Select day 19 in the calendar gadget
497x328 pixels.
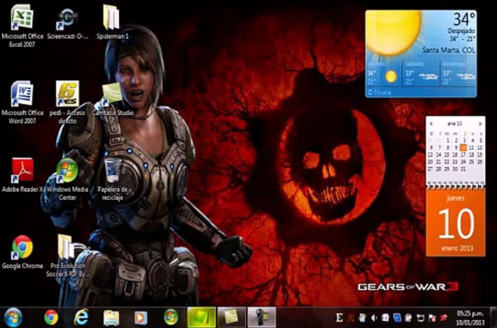pos(480,154)
